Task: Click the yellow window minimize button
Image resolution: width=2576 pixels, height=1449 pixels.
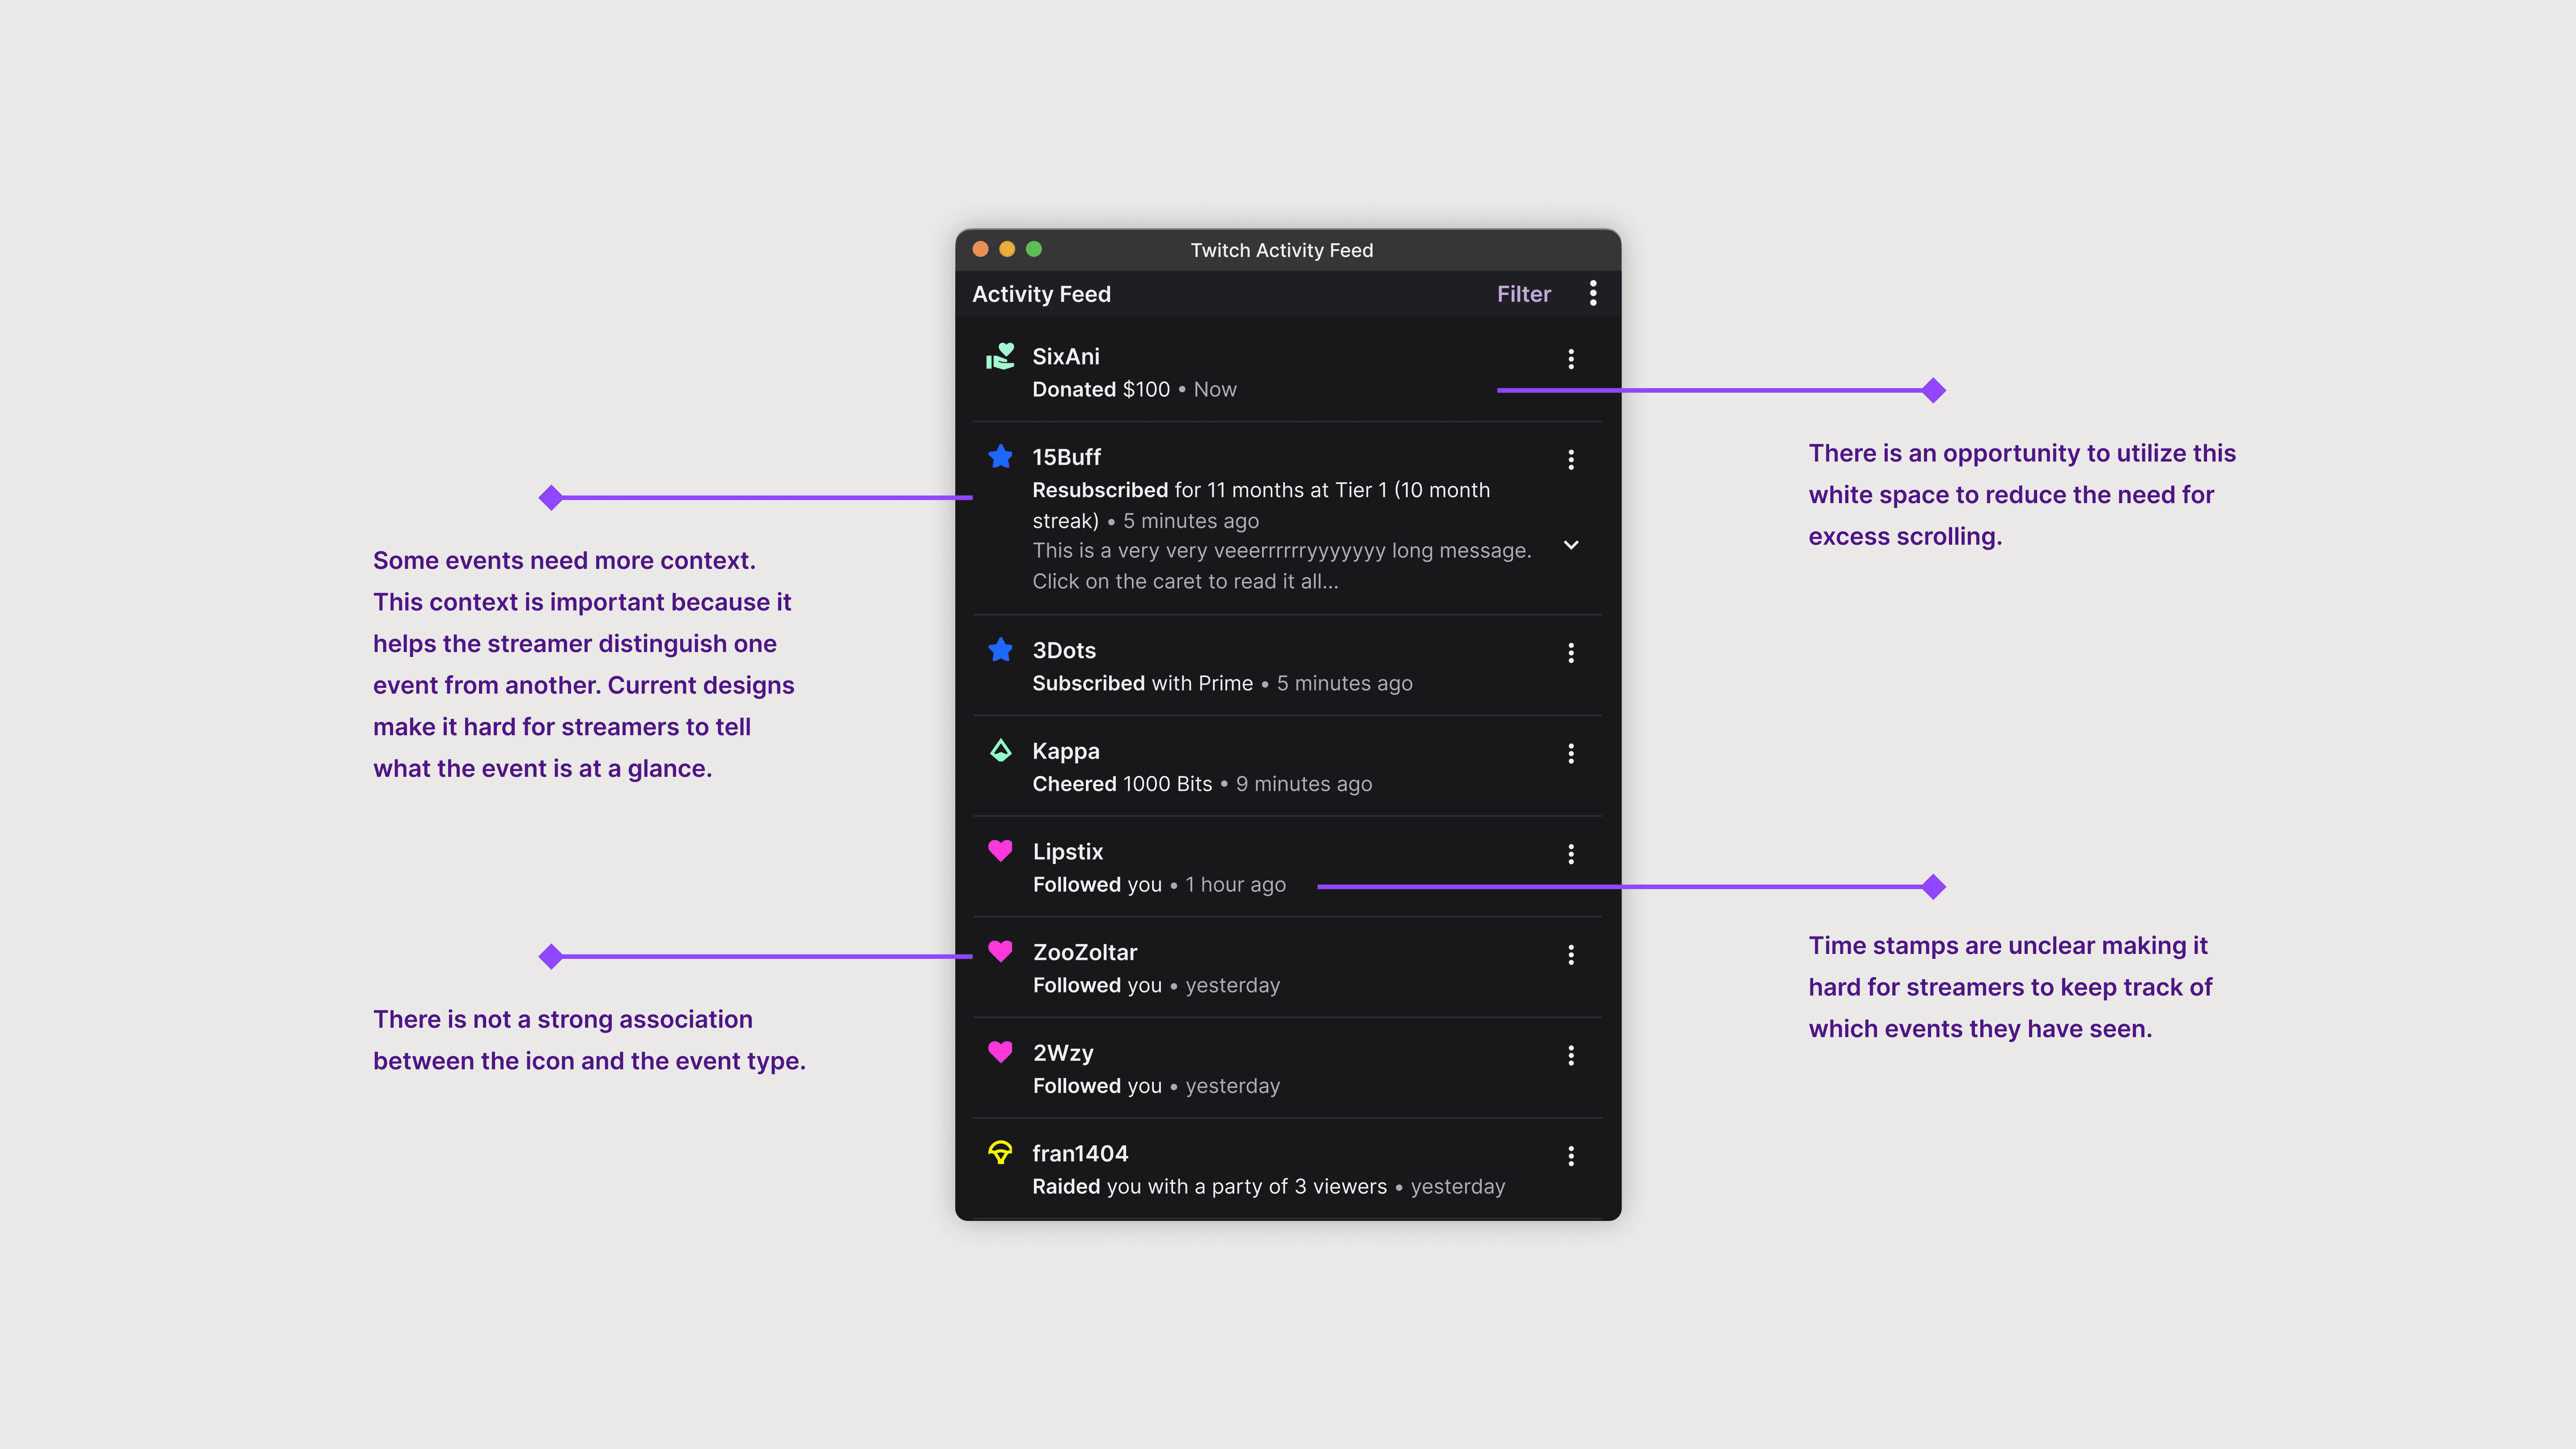Action: pyautogui.click(x=1007, y=249)
